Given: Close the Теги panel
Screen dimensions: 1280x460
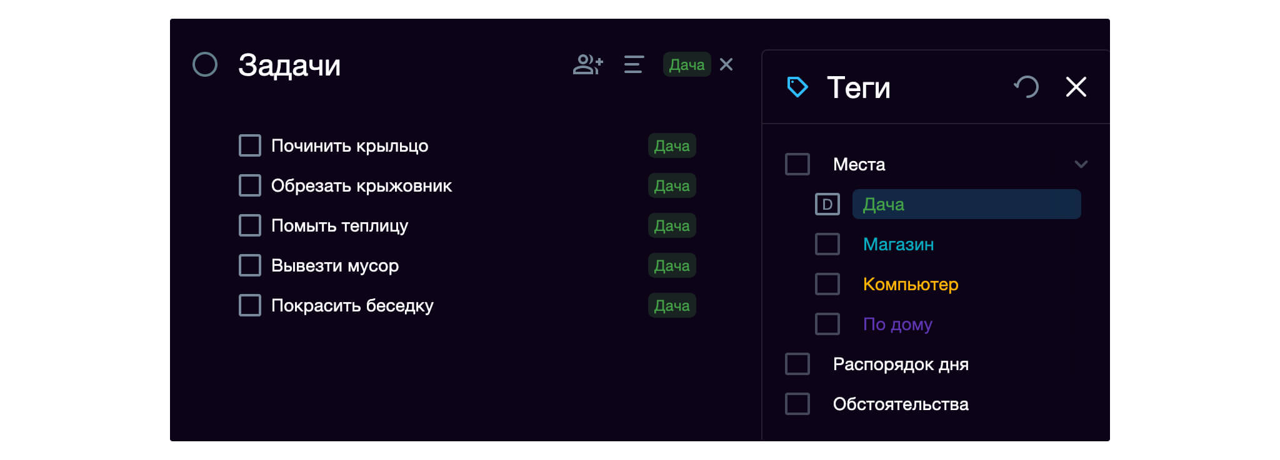Looking at the screenshot, I should (x=1076, y=87).
